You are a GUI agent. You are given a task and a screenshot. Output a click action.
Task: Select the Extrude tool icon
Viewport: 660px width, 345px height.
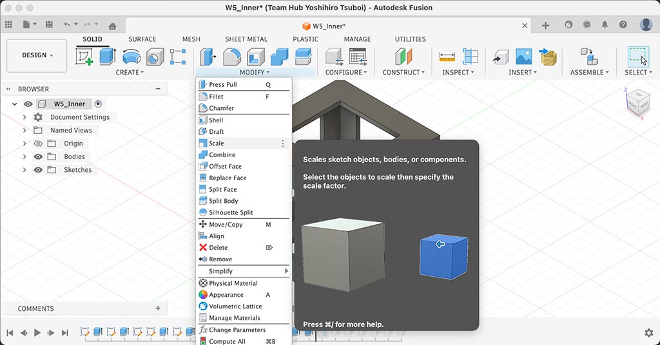[108, 56]
